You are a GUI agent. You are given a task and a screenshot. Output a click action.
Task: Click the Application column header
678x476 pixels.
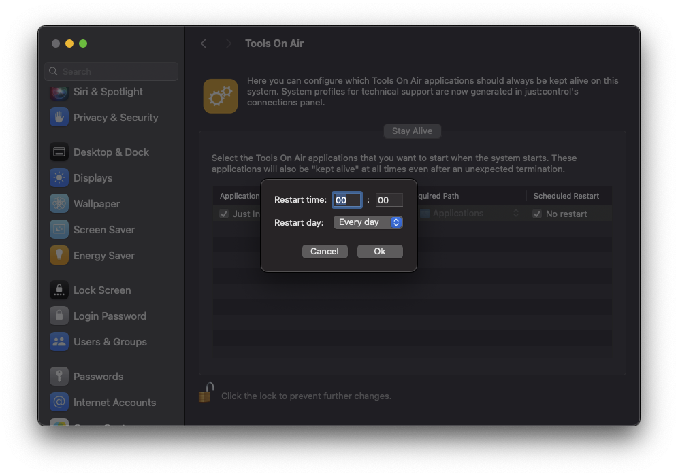point(240,196)
